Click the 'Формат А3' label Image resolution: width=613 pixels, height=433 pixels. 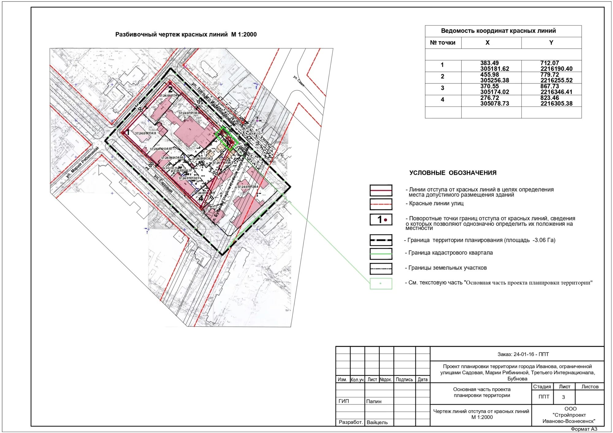click(584, 429)
